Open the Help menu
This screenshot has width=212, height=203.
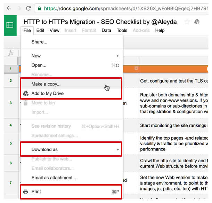160,30
